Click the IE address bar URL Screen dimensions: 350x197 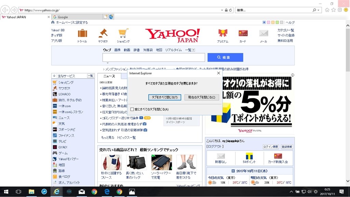coord(42,10)
